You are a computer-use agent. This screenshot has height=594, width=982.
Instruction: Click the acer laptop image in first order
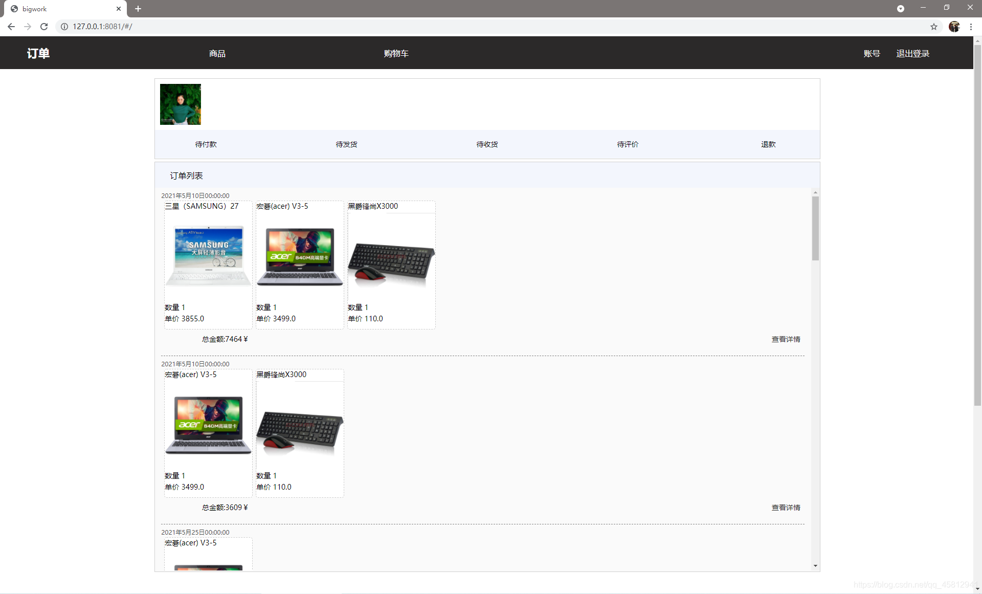300,256
